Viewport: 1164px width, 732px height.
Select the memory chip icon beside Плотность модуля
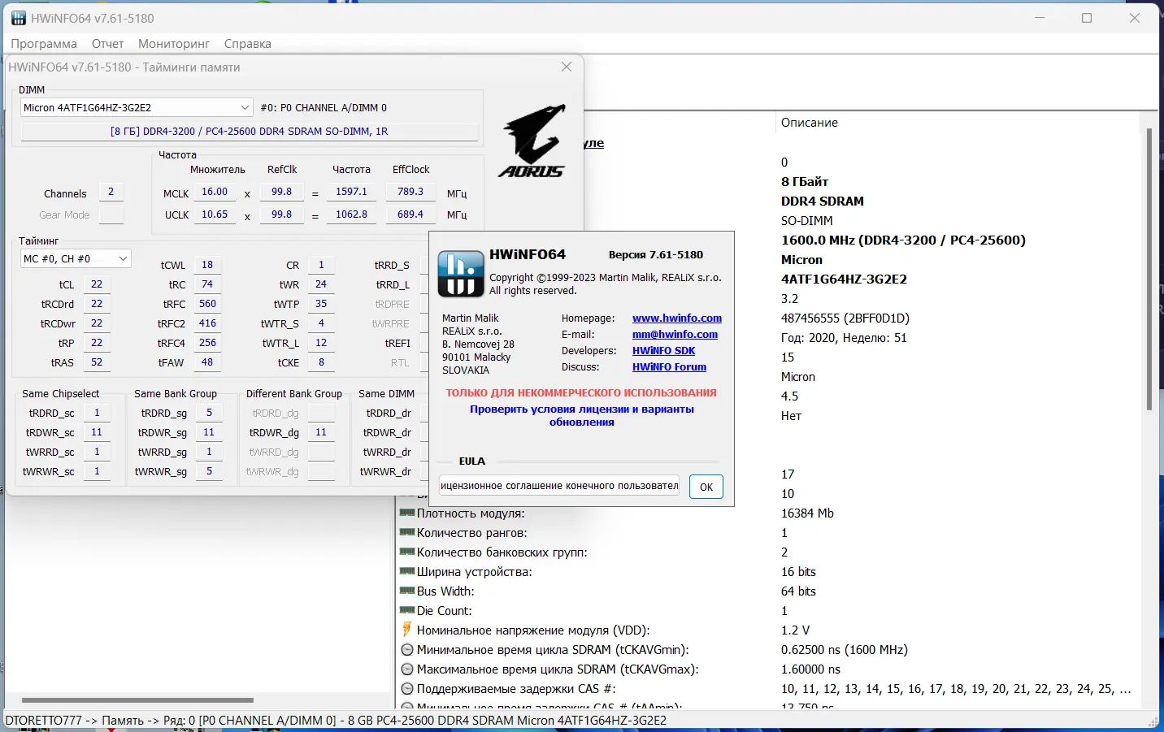tap(407, 513)
